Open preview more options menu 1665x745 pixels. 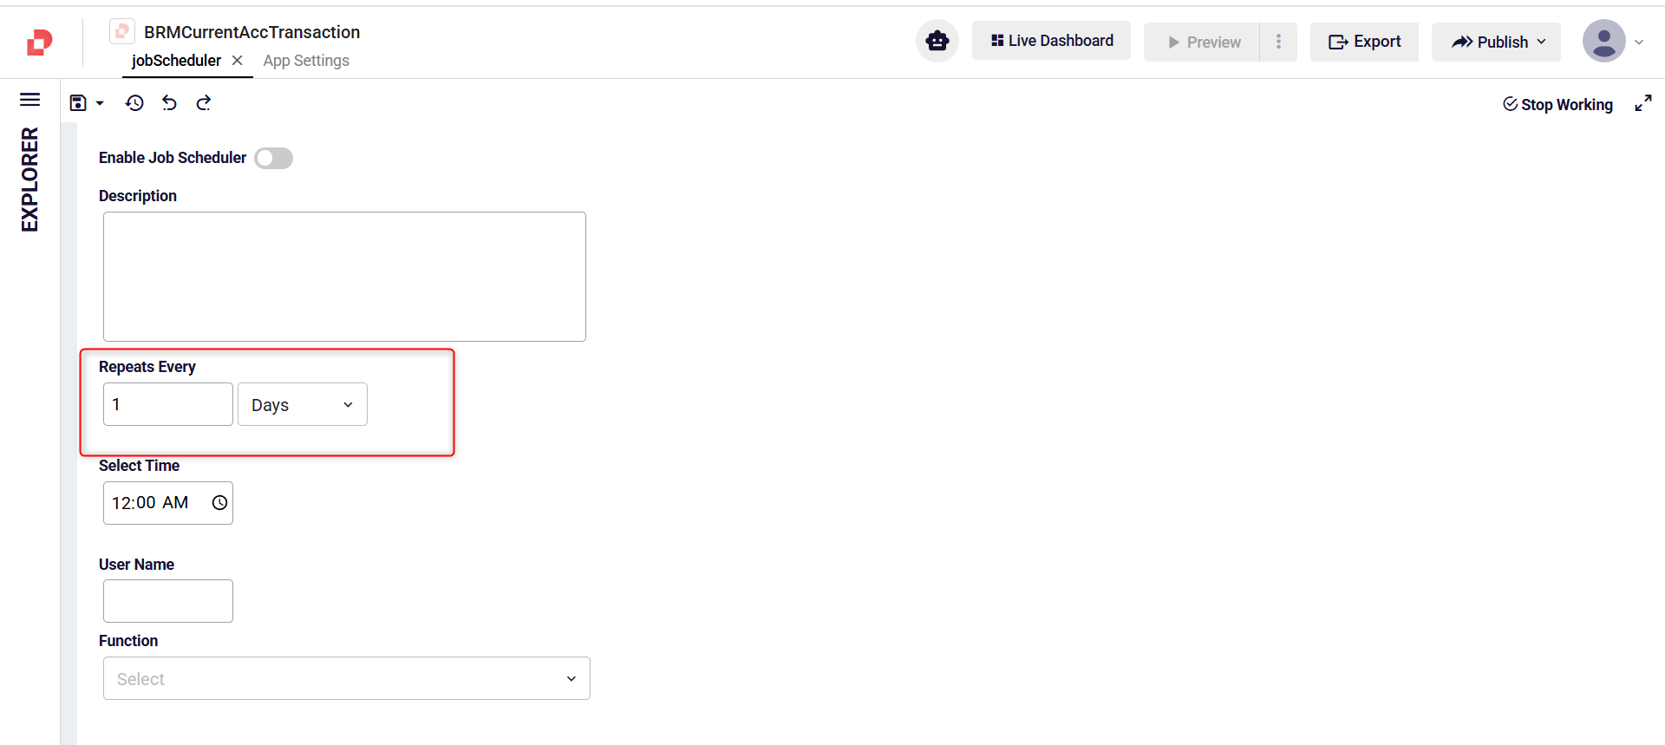click(1278, 42)
